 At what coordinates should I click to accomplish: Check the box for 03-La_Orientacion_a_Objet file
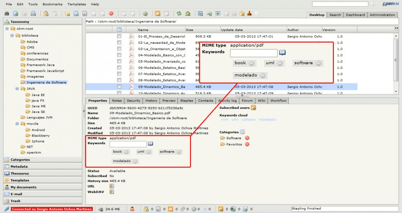pyautogui.click(x=119, y=49)
